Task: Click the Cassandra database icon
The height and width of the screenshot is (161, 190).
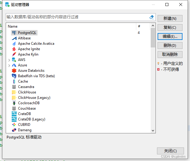Action: pos(14,87)
